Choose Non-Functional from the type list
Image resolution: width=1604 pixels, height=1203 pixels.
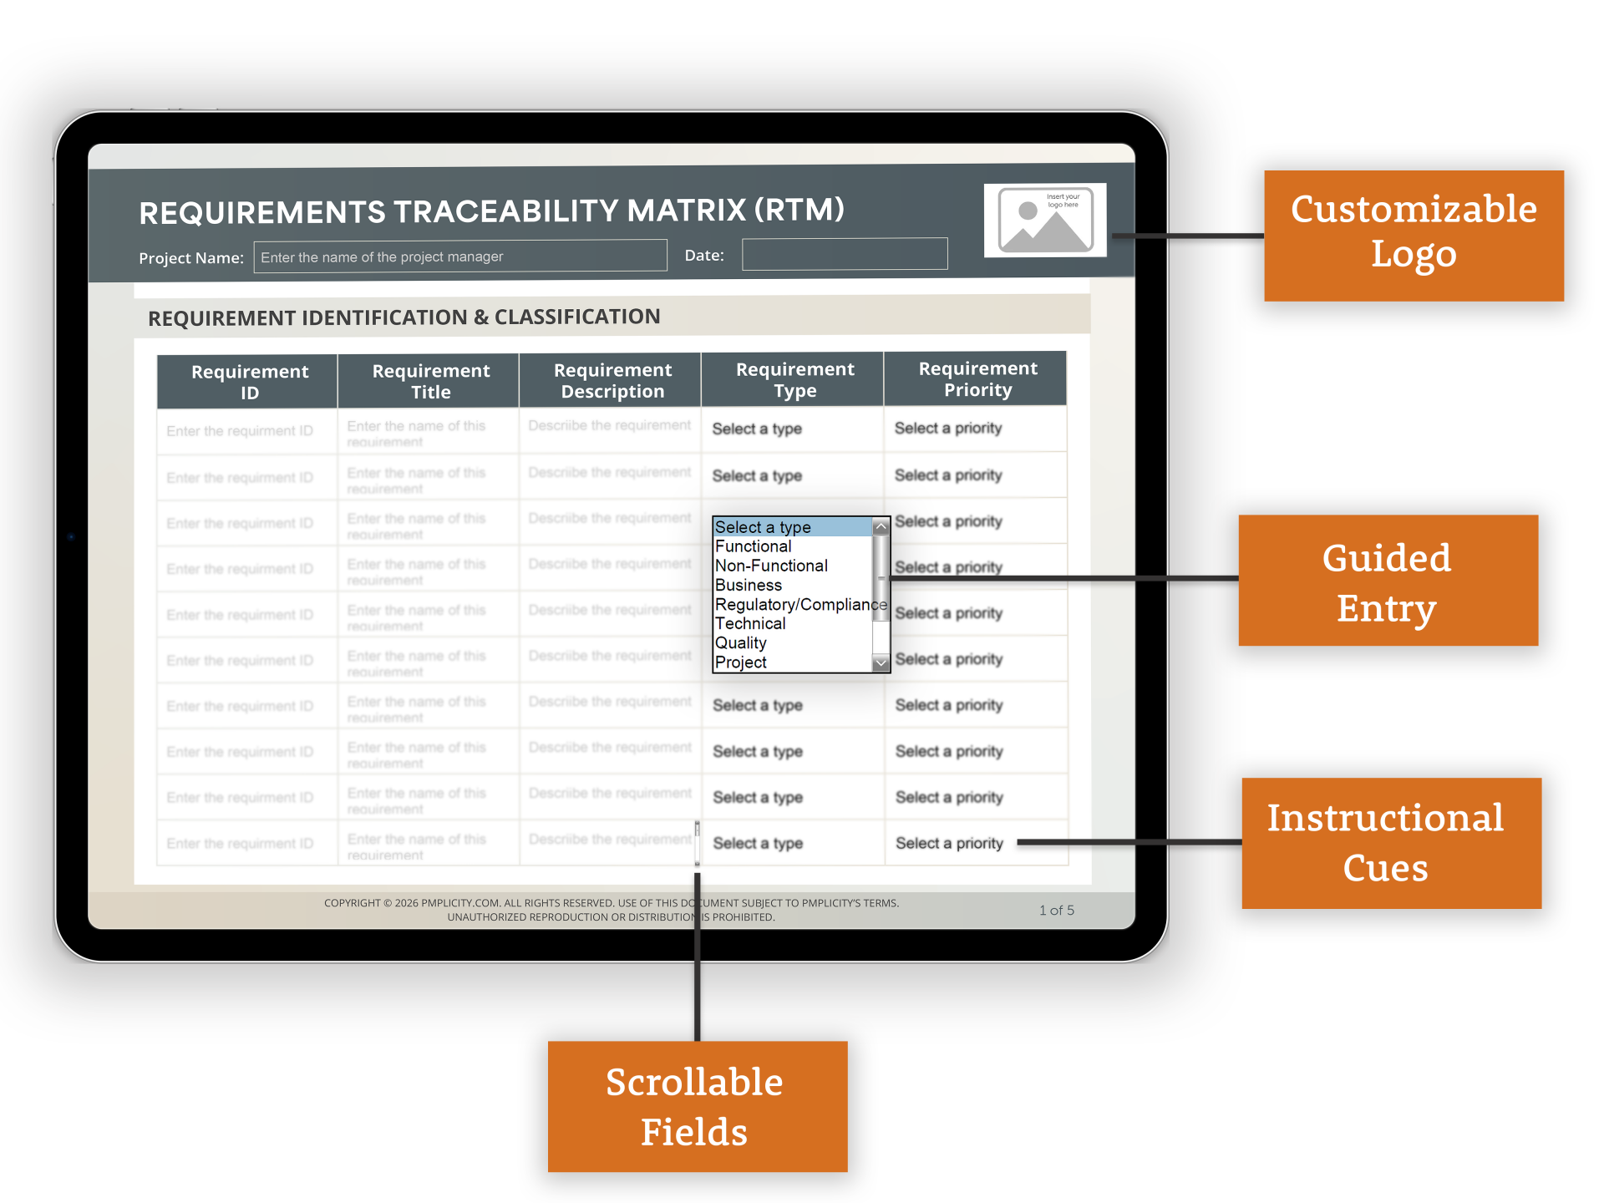[x=771, y=566]
